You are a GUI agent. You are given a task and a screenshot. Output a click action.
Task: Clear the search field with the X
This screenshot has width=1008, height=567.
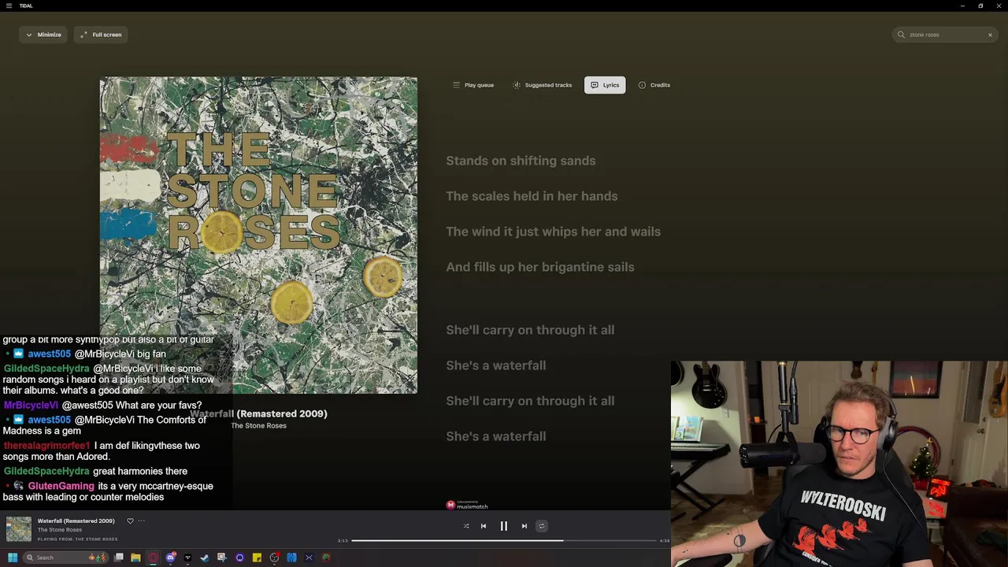click(990, 35)
